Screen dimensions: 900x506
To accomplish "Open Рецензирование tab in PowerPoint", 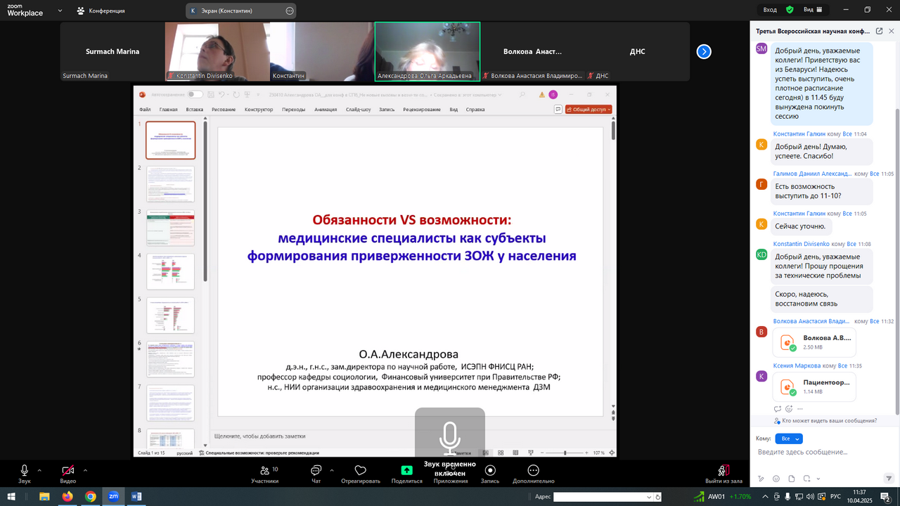I will point(422,110).
